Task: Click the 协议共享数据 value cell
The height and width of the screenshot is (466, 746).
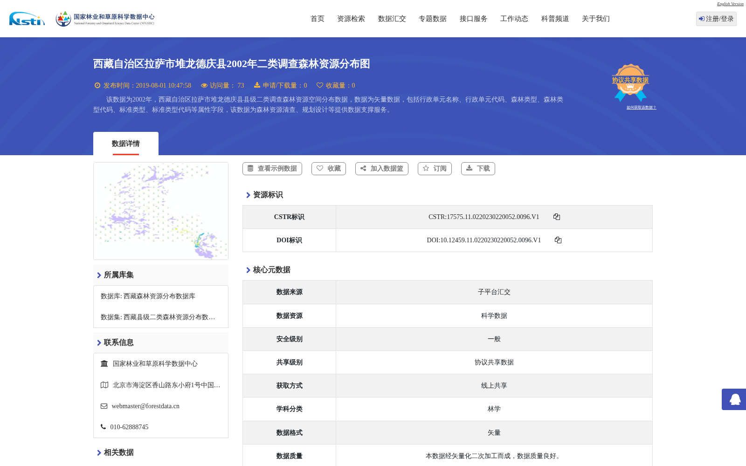Action: click(494, 362)
